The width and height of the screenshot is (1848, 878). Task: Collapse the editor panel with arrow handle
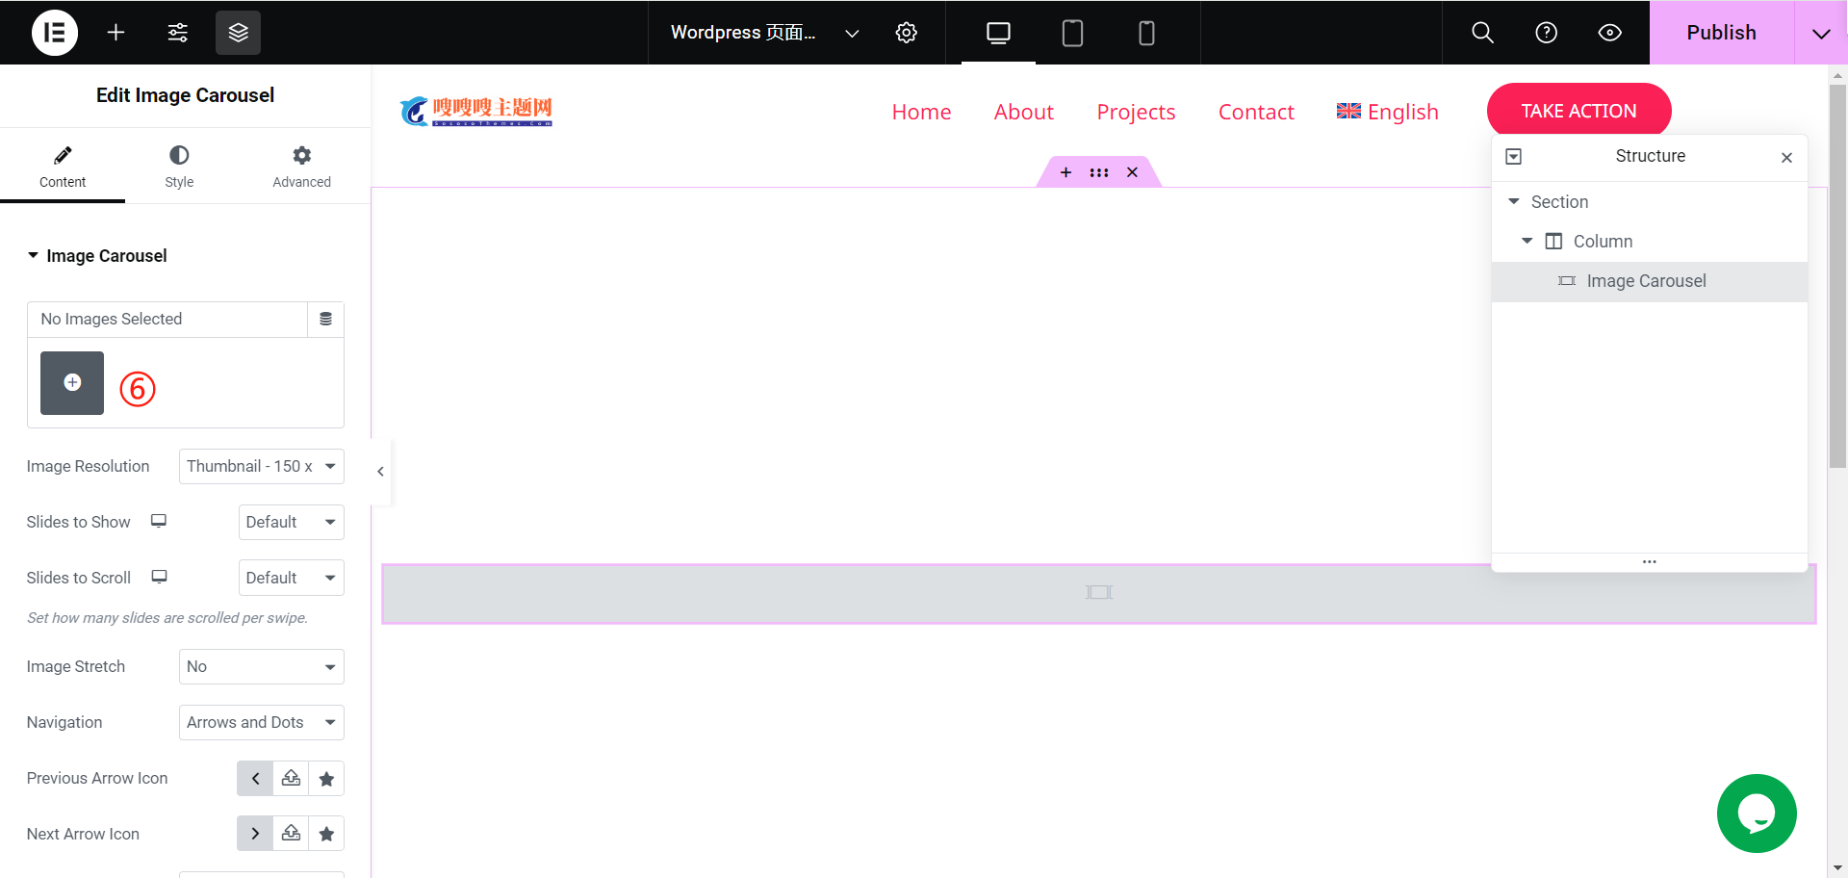tap(381, 472)
